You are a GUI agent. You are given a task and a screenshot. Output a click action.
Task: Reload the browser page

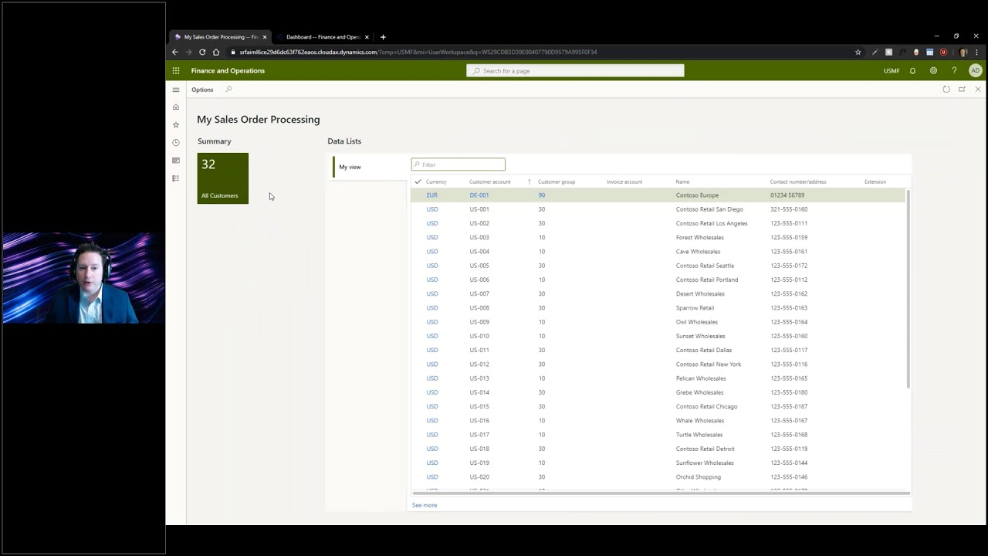click(202, 52)
